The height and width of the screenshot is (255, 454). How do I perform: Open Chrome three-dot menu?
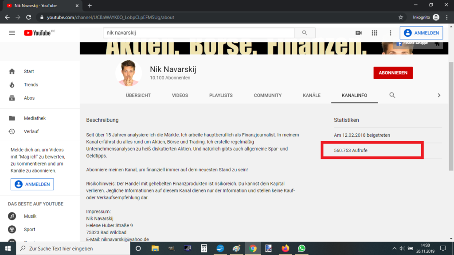click(x=447, y=17)
